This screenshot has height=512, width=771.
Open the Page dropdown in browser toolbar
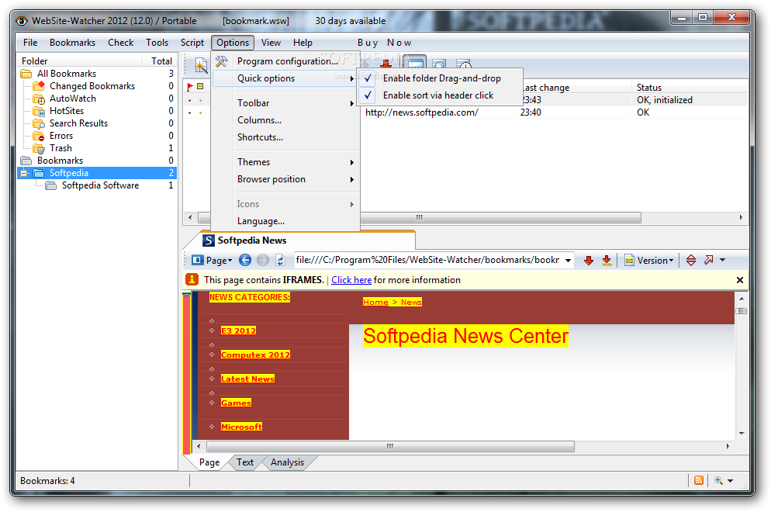pos(212,260)
